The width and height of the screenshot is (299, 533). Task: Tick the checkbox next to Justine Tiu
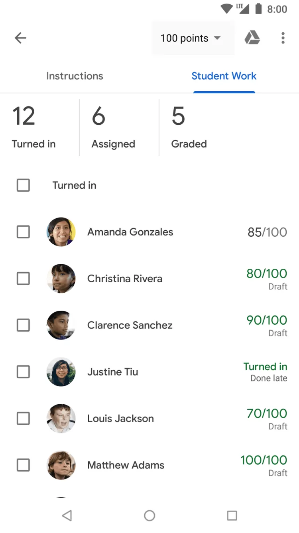23,372
